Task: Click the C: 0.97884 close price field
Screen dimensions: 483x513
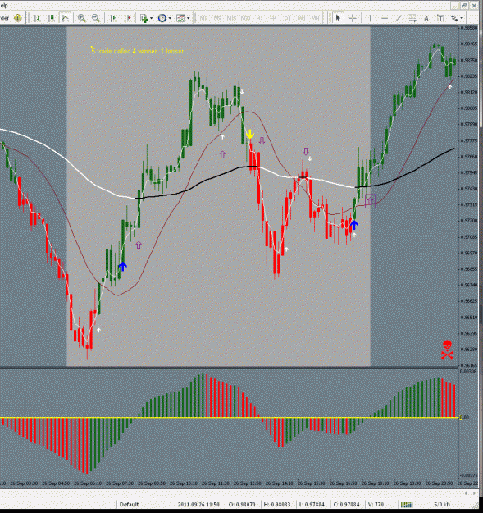Action: point(347,504)
